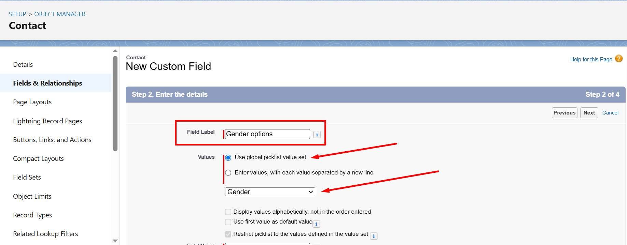Open the Gender global value set dropdown
627x245 pixels.
[270, 192]
